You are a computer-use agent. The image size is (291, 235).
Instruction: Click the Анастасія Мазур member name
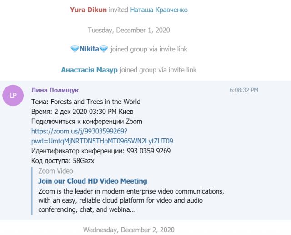(x=89, y=70)
